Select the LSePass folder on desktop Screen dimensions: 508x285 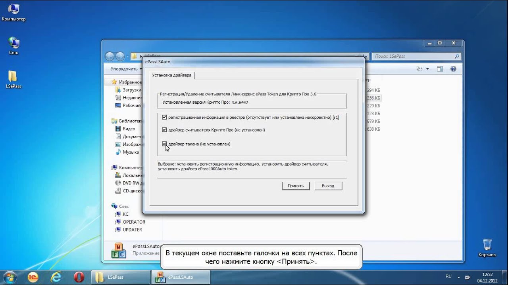pos(13,79)
